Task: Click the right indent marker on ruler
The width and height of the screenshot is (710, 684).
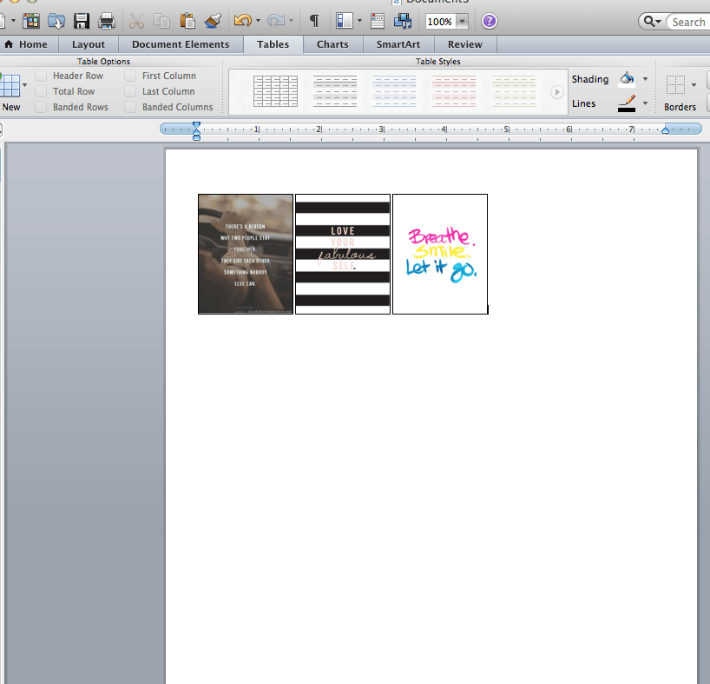Action: point(665,130)
